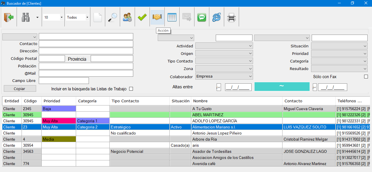
Task: Open the Tipo Contacto filter combo box
Action: point(224,61)
